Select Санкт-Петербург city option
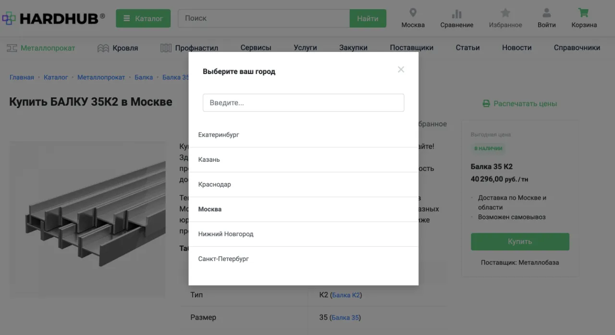 (x=223, y=259)
